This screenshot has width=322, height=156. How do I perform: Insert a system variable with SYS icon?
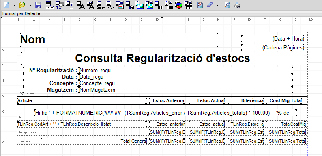[111, 5]
